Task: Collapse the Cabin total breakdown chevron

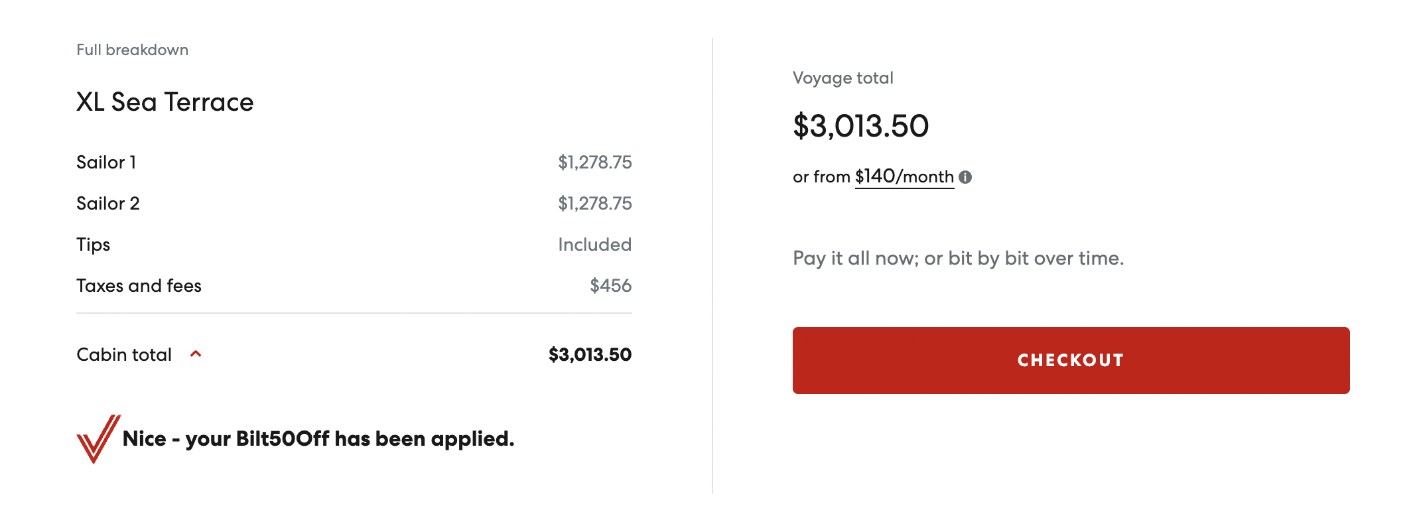Action: pyautogui.click(x=196, y=354)
